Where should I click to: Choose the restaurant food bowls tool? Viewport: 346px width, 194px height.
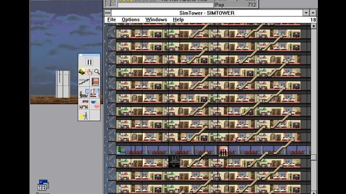pyautogui.click(x=95, y=104)
